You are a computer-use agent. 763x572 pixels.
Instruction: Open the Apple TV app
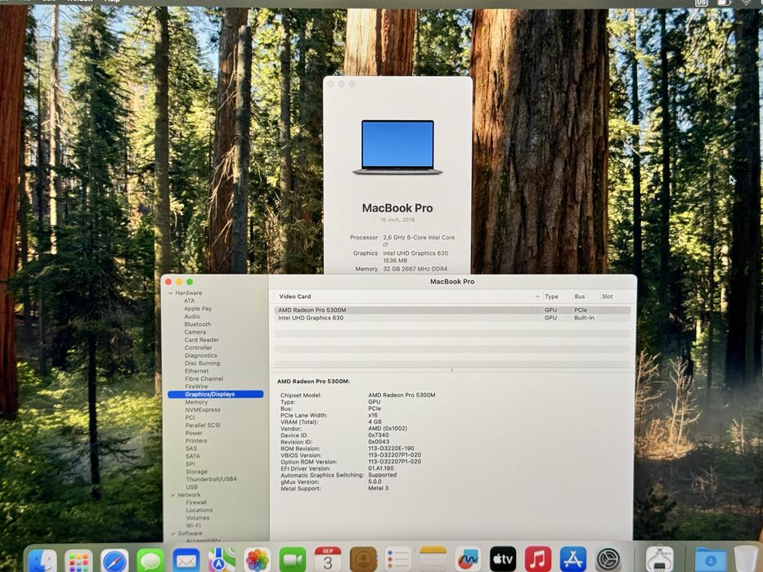(503, 560)
